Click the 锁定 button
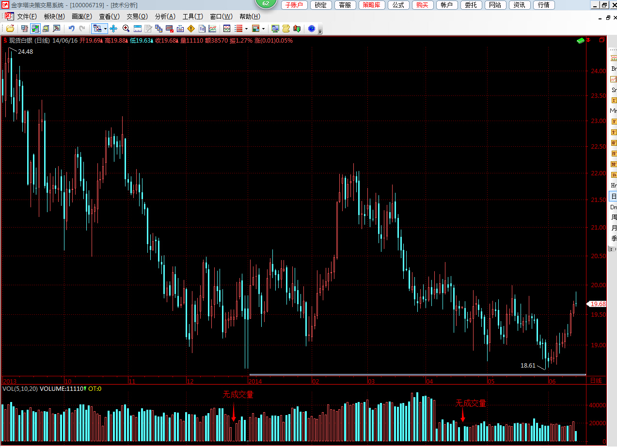Screen dimensions: 617x448 pos(321,5)
